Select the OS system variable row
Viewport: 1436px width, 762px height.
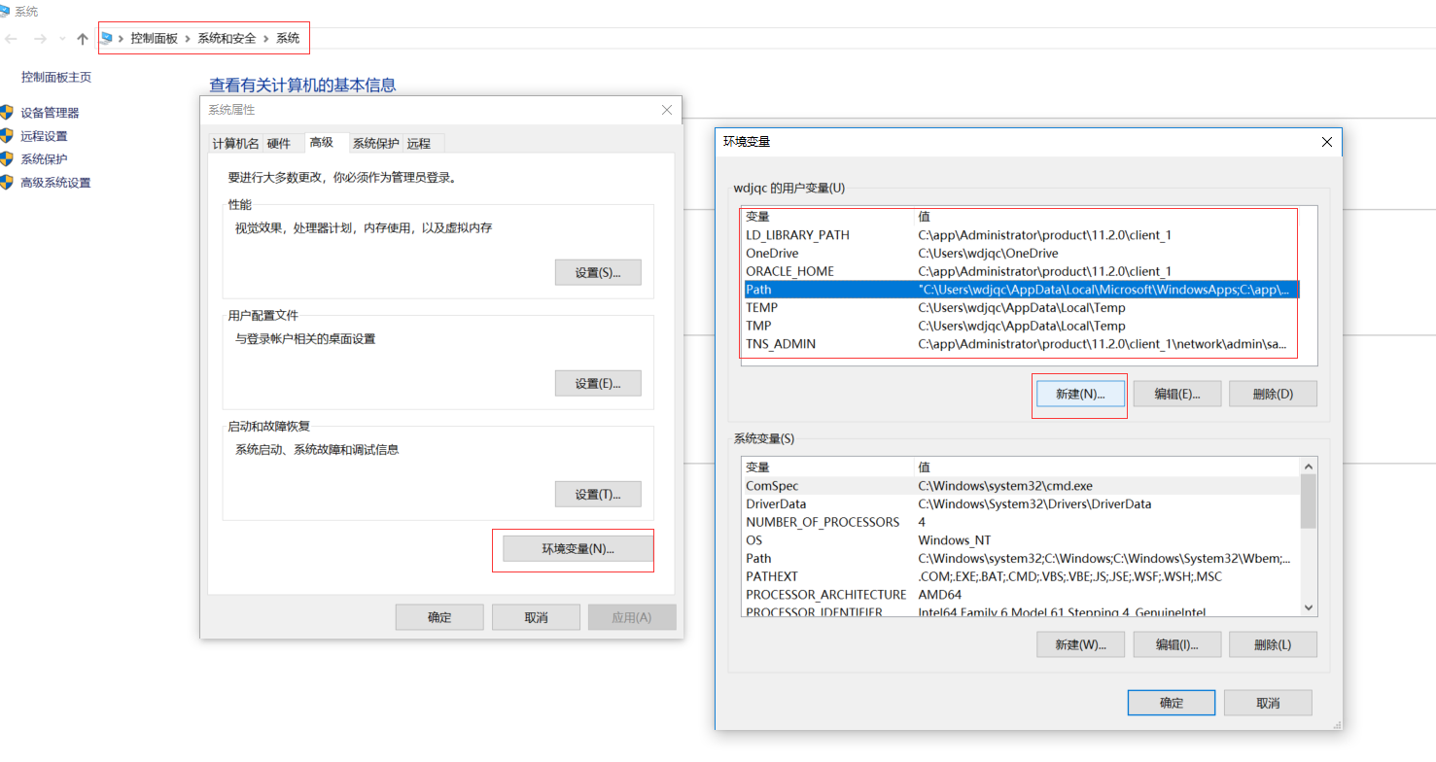click(x=1021, y=540)
